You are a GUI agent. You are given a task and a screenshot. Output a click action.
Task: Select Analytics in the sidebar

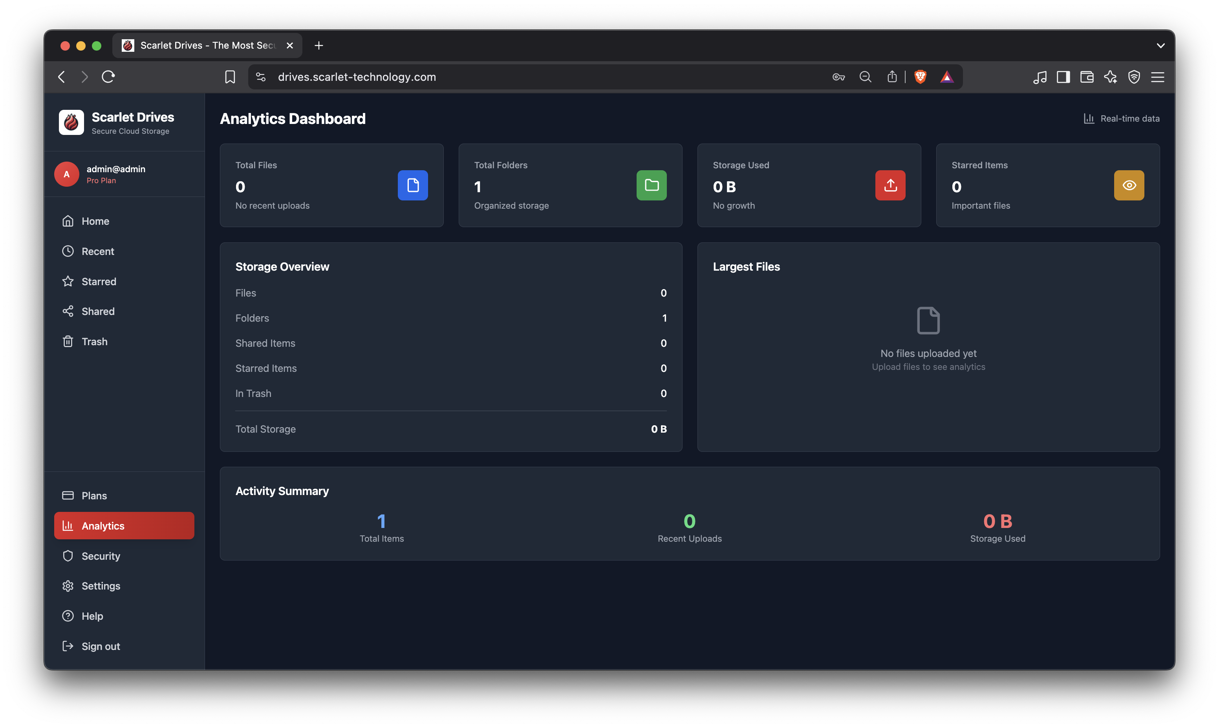[124, 526]
